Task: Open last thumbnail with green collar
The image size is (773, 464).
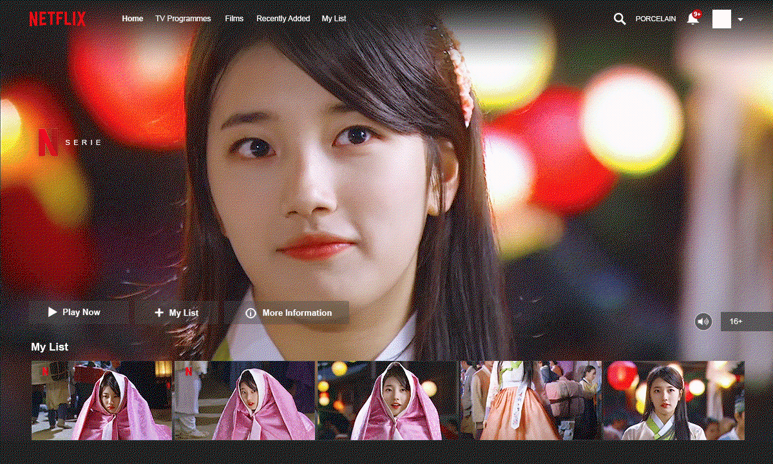Action: click(x=673, y=400)
